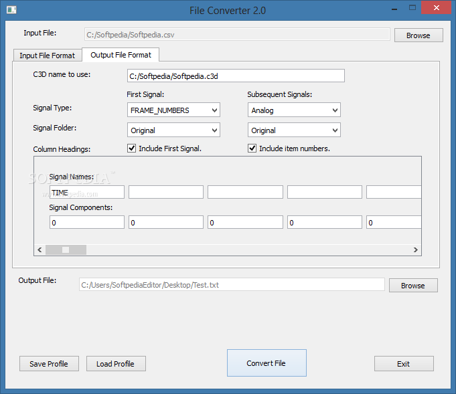Open First Signal type FRAME_NUMBERS dropdown
The width and height of the screenshot is (456, 394).
[x=173, y=110]
